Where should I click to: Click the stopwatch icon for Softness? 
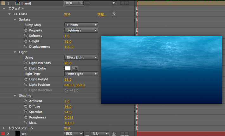point(26,36)
